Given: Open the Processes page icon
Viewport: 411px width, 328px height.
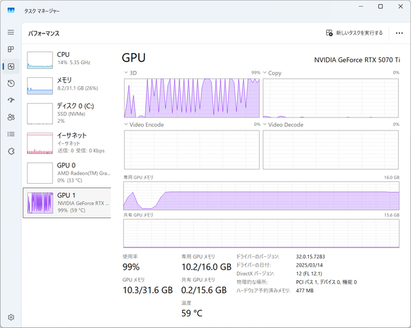Looking at the screenshot, I should pos(10,49).
